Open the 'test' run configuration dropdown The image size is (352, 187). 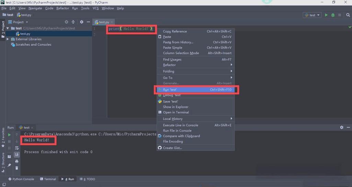tap(312, 15)
